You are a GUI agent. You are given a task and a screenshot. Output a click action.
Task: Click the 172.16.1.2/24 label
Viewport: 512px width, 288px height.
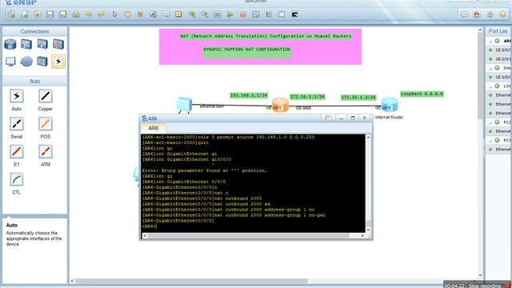click(358, 98)
